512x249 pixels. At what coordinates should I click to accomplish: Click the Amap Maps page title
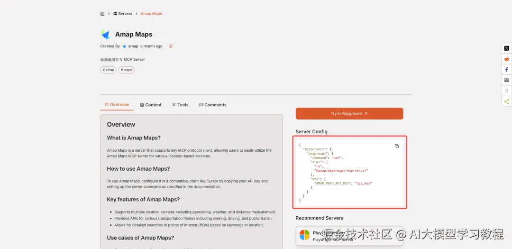134,34
